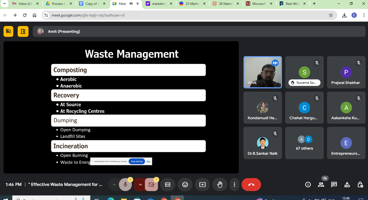Screen dimensions: 368x200
Task: Click the Hide link in sharing banner
Action: click(x=148, y=161)
